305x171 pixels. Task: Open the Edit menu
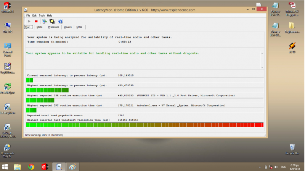[x=35, y=16]
